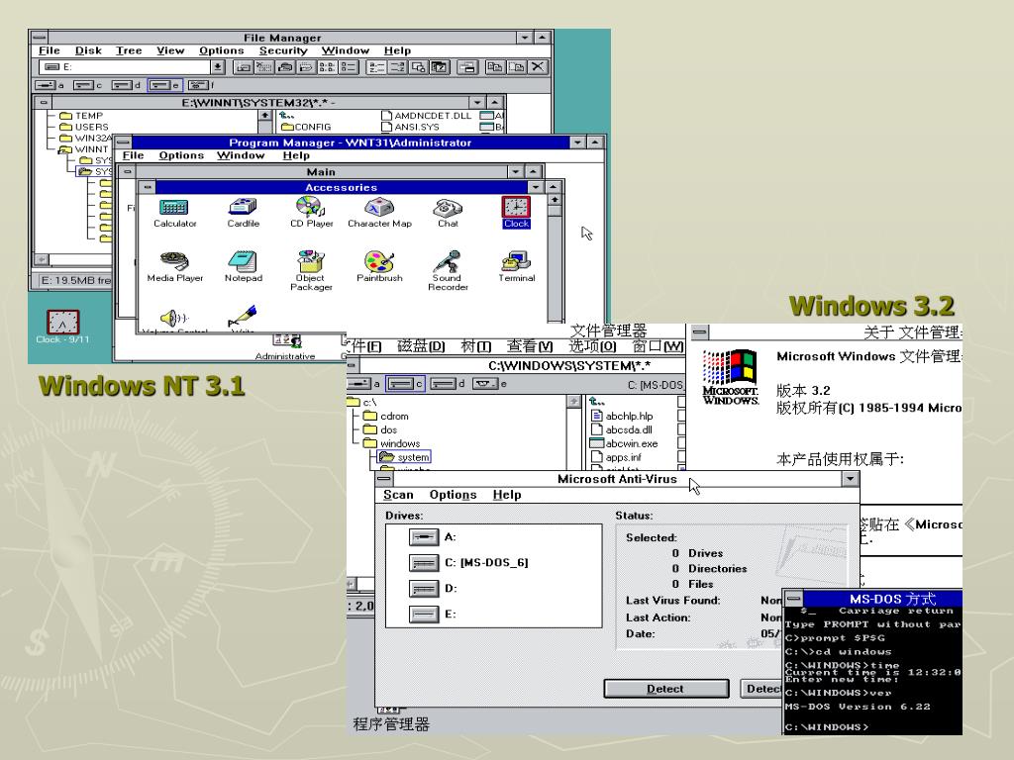
Task: Select the apps.inf file entry
Action: pyautogui.click(x=617, y=457)
